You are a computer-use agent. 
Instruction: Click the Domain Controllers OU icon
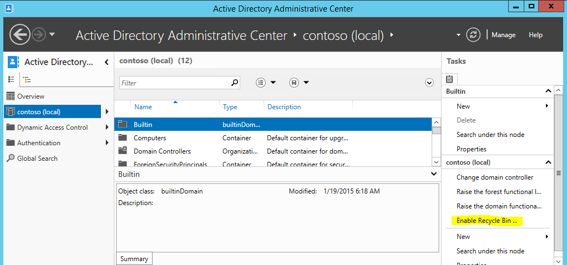123,151
